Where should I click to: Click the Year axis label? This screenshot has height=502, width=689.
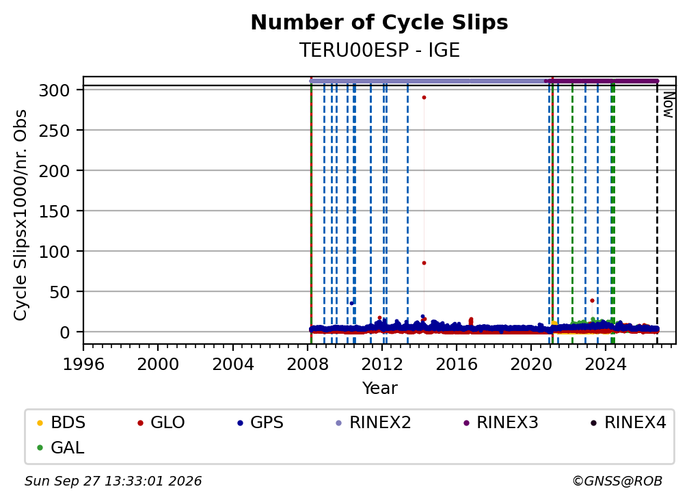coord(379,388)
